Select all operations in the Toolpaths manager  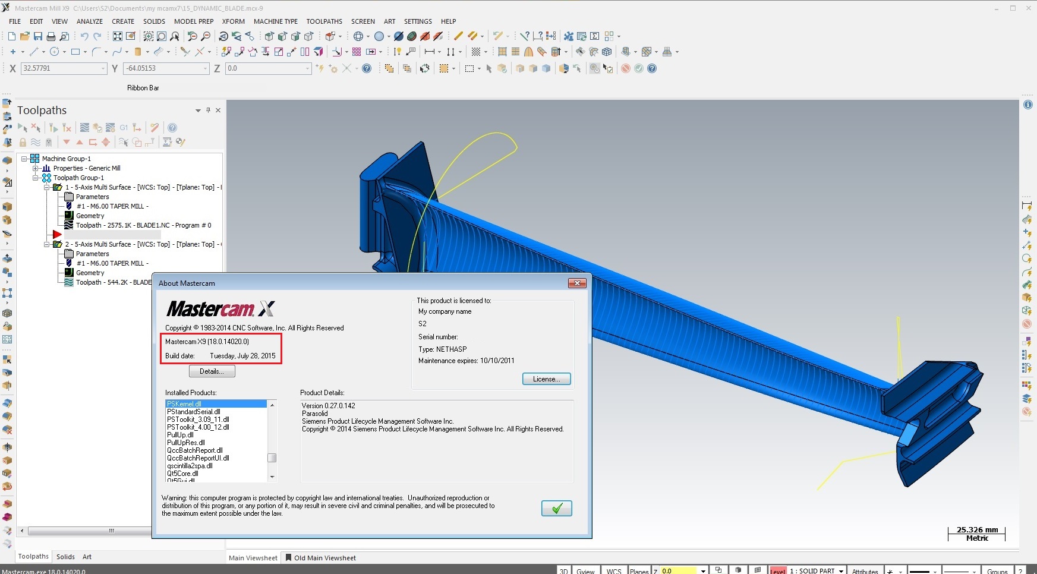[x=23, y=128]
